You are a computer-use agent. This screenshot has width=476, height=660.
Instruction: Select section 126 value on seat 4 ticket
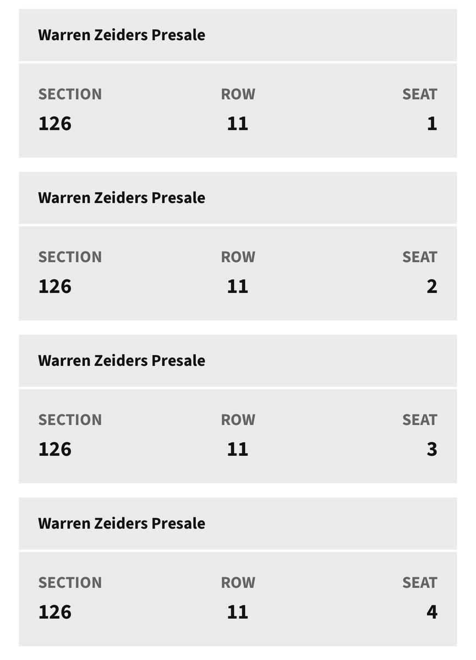tap(55, 612)
